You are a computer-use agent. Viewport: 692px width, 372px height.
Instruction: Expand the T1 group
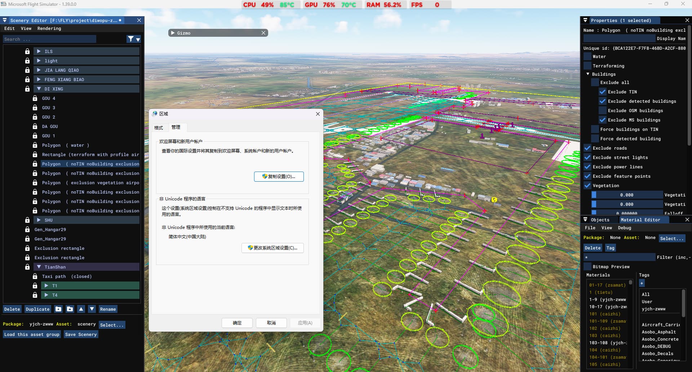click(x=46, y=286)
